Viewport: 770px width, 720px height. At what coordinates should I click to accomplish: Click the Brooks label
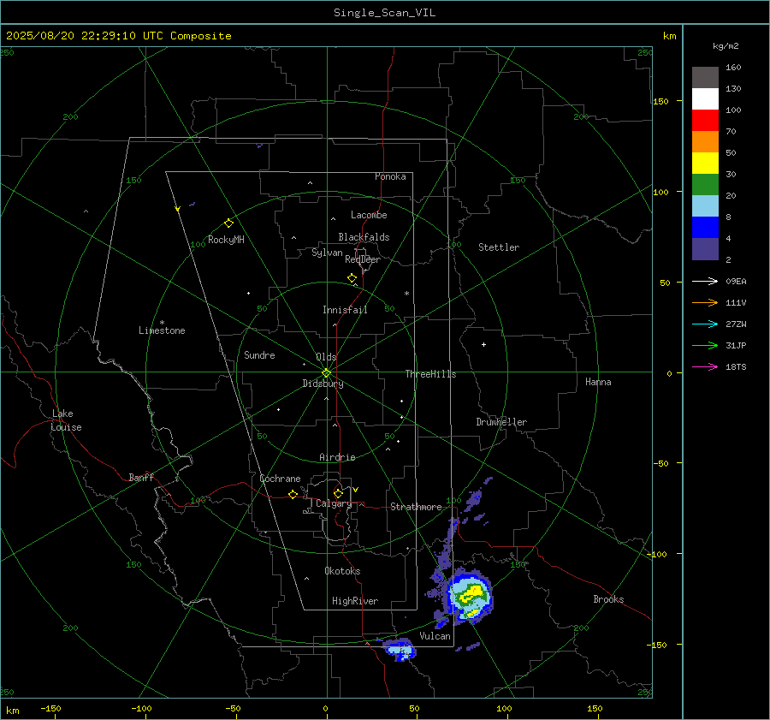608,599
